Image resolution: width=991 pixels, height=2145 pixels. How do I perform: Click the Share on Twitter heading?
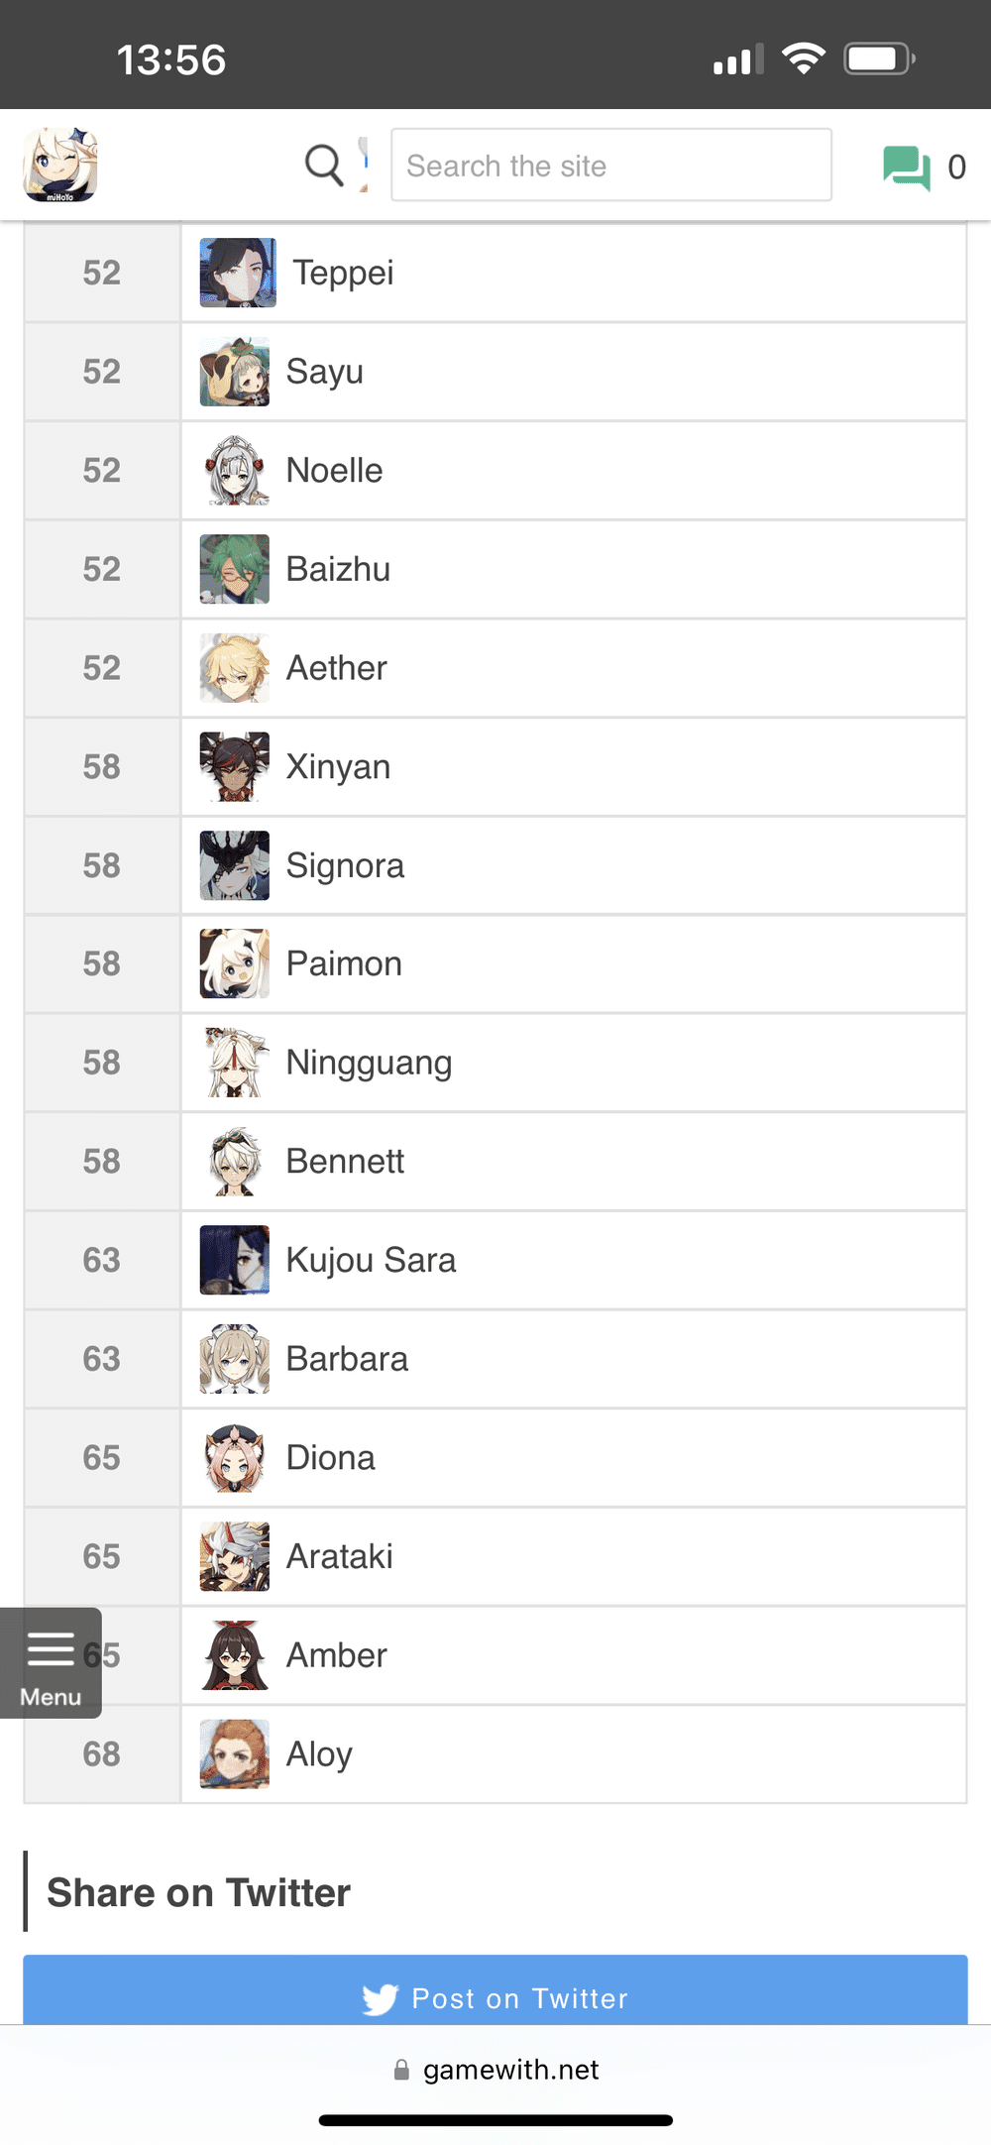[196, 1891]
